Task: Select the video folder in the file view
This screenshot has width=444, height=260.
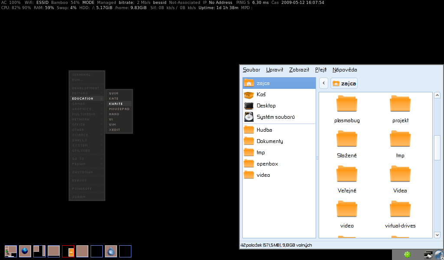Action: [346, 209]
